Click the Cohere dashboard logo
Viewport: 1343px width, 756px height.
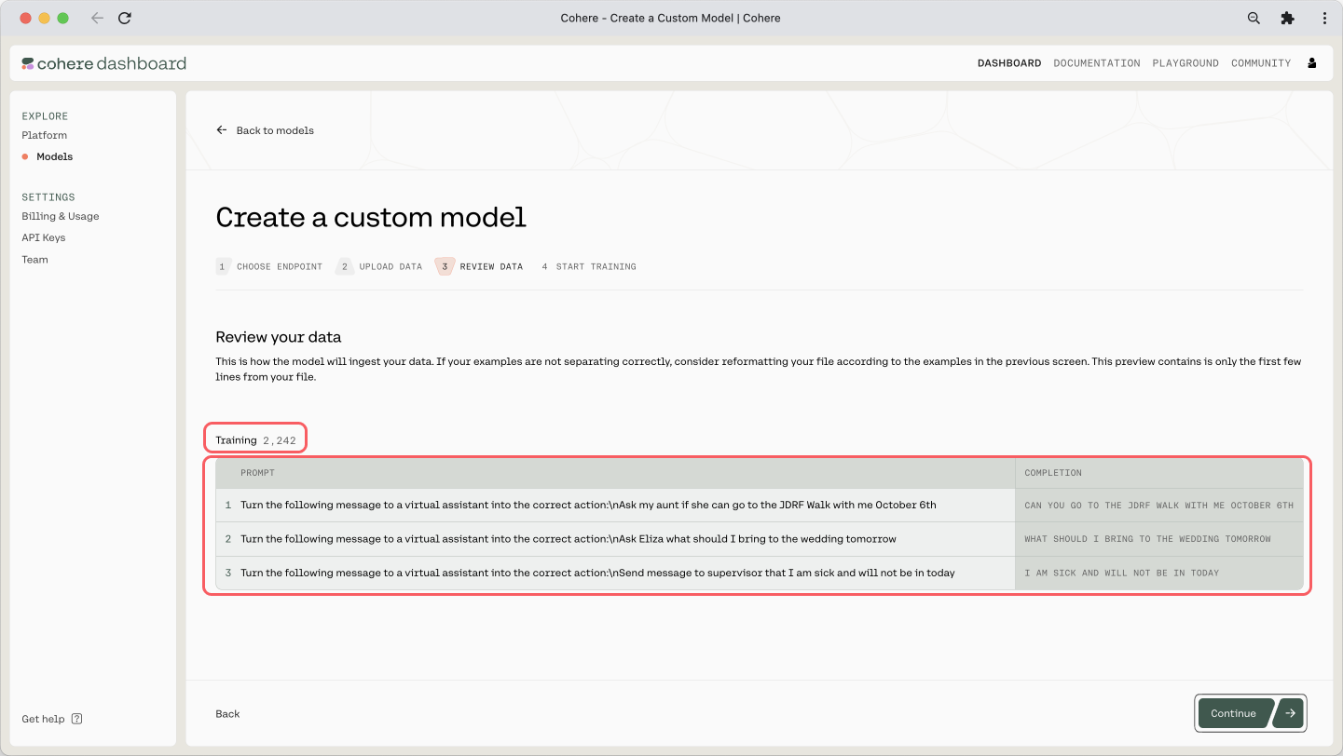[x=104, y=63]
